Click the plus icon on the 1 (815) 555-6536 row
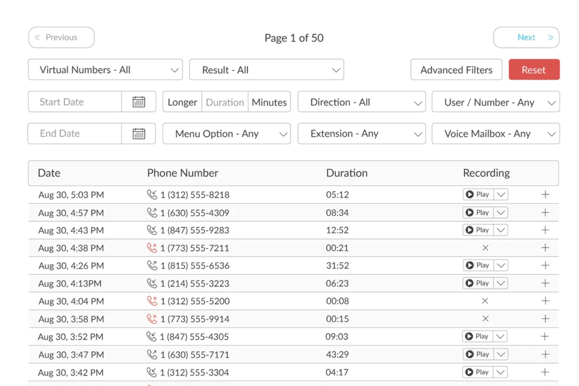Screen dimensions: 579x386 click(545, 266)
